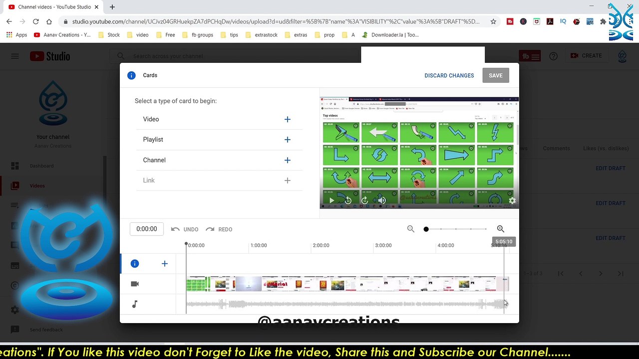Click the first EDIT DRAFT link

[610, 168]
